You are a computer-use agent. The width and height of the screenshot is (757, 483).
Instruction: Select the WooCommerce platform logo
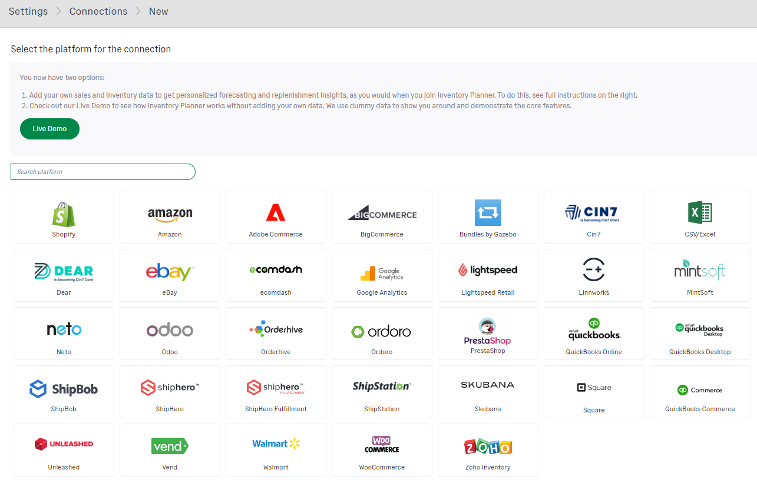[x=382, y=444]
